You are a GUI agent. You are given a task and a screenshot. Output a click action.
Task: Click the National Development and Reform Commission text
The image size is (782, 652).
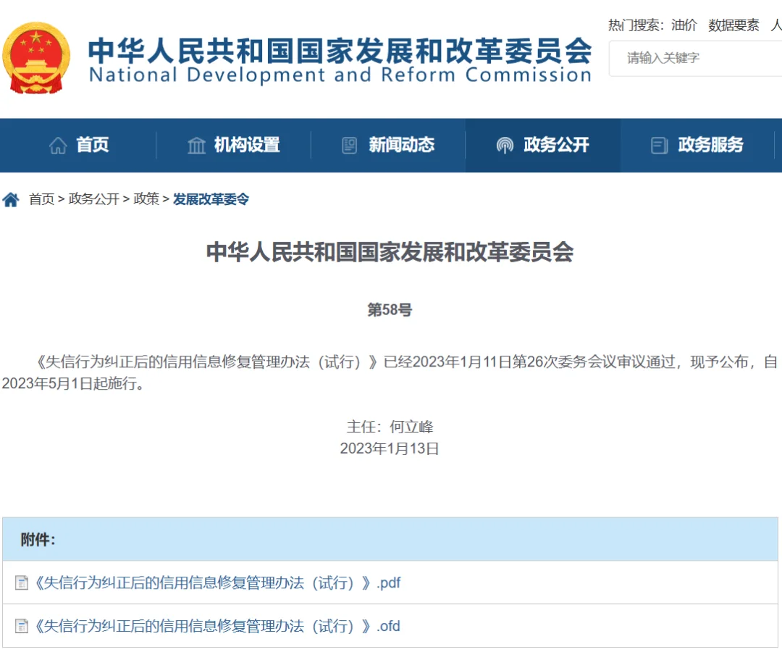pos(340,75)
